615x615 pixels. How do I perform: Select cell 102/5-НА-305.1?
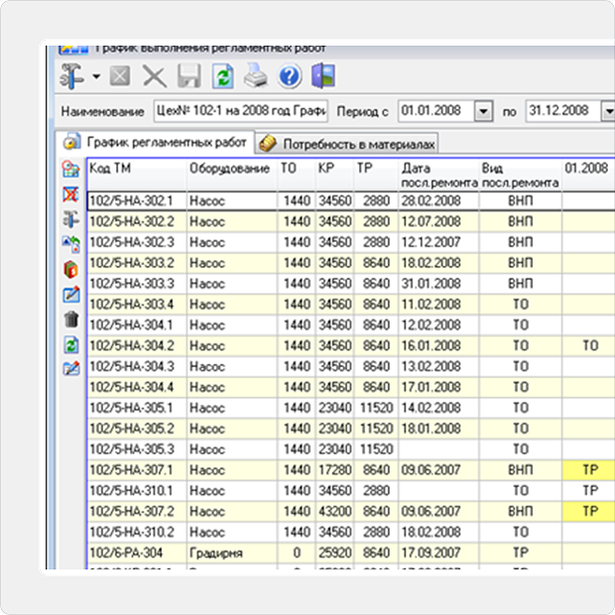click(137, 408)
